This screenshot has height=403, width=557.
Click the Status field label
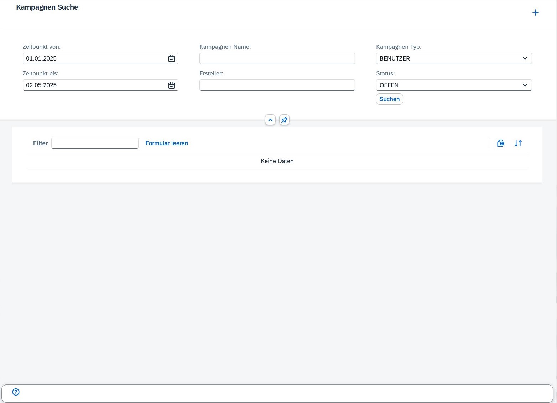click(385, 74)
